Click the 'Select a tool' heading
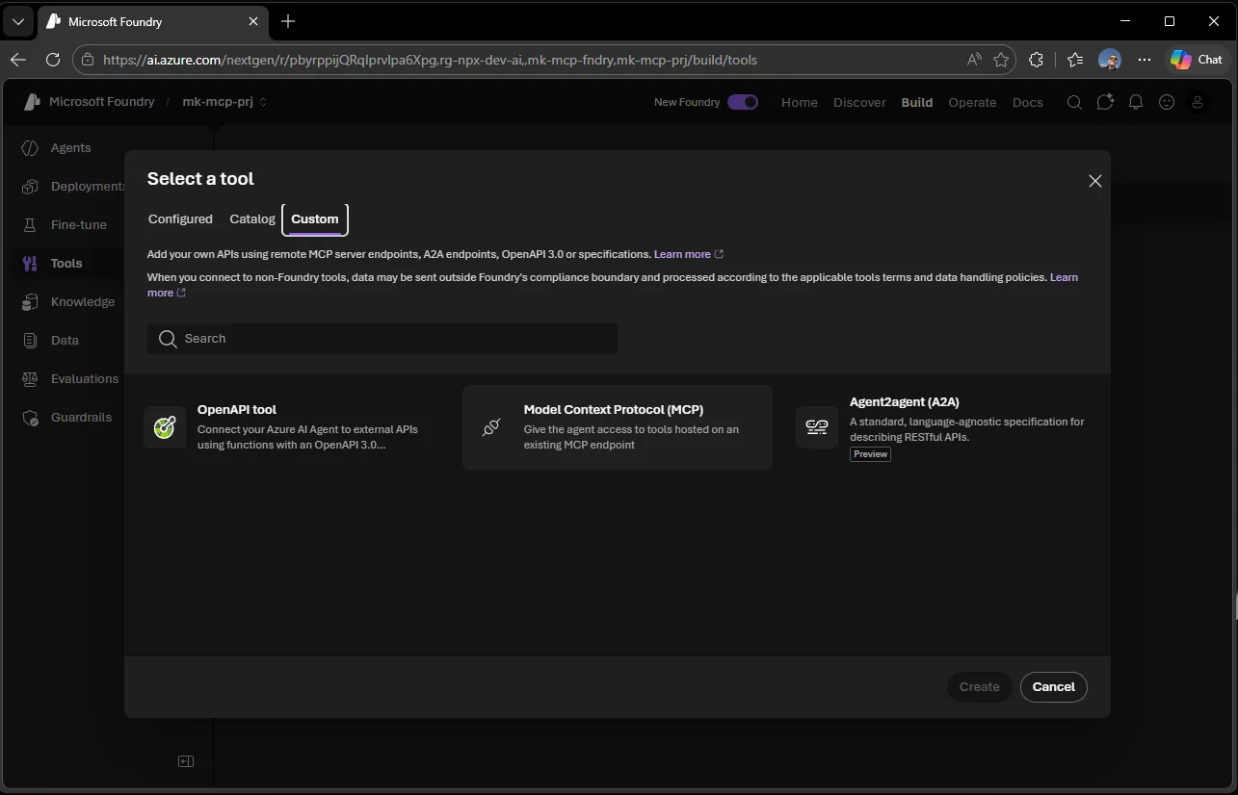The image size is (1238, 795). 200,179
